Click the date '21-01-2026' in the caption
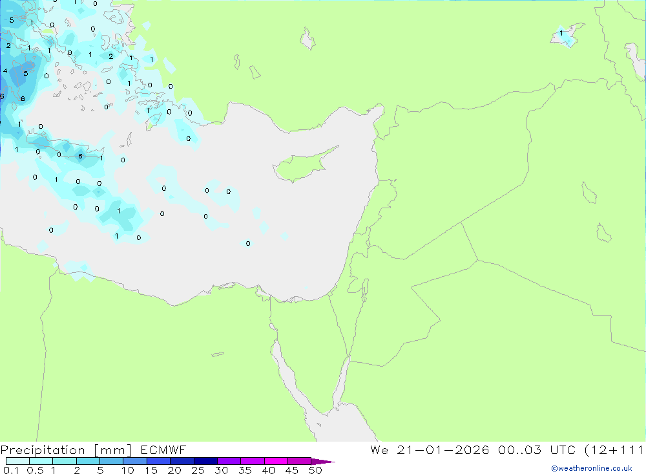The width and height of the screenshot is (646, 474). (443, 449)
